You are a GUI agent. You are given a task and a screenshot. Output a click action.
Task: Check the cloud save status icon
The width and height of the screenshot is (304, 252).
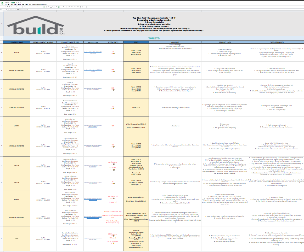(x=20, y=3)
